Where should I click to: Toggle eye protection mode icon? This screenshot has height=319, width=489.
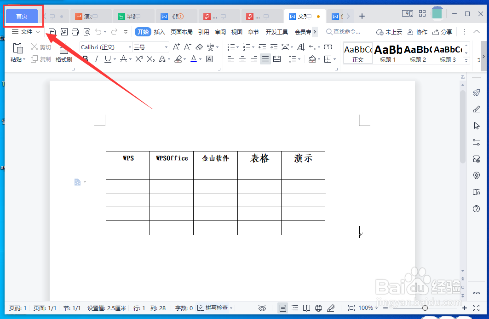262,308
